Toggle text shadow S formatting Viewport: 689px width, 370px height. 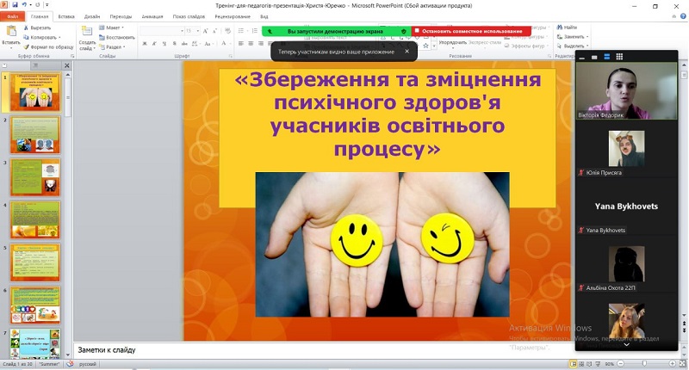175,43
